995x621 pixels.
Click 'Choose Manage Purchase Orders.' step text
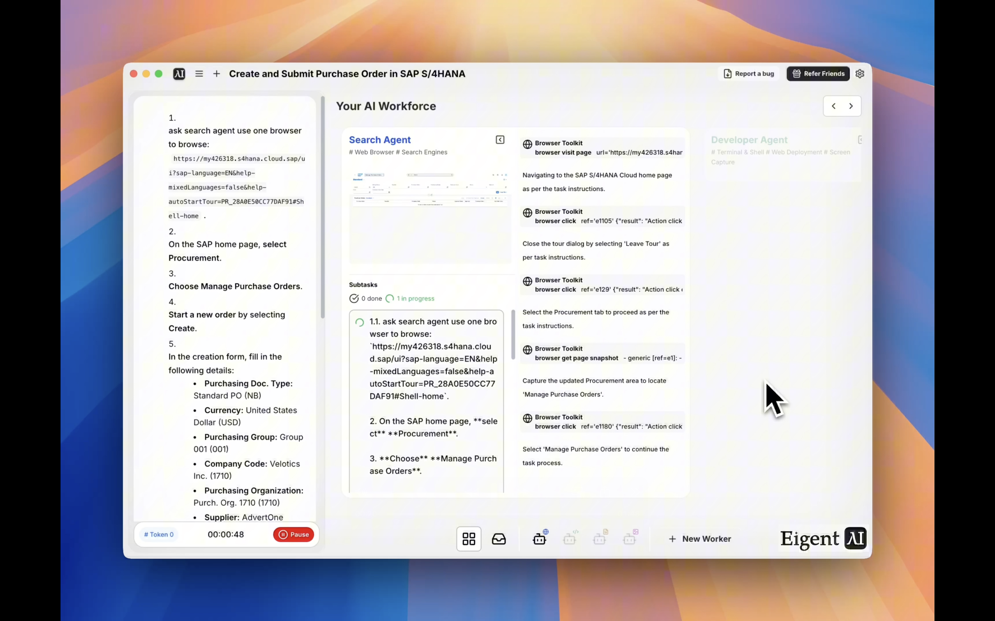pyautogui.click(x=235, y=286)
